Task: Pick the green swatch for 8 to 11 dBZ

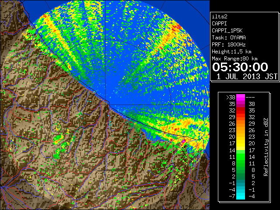Action: pos(241,163)
